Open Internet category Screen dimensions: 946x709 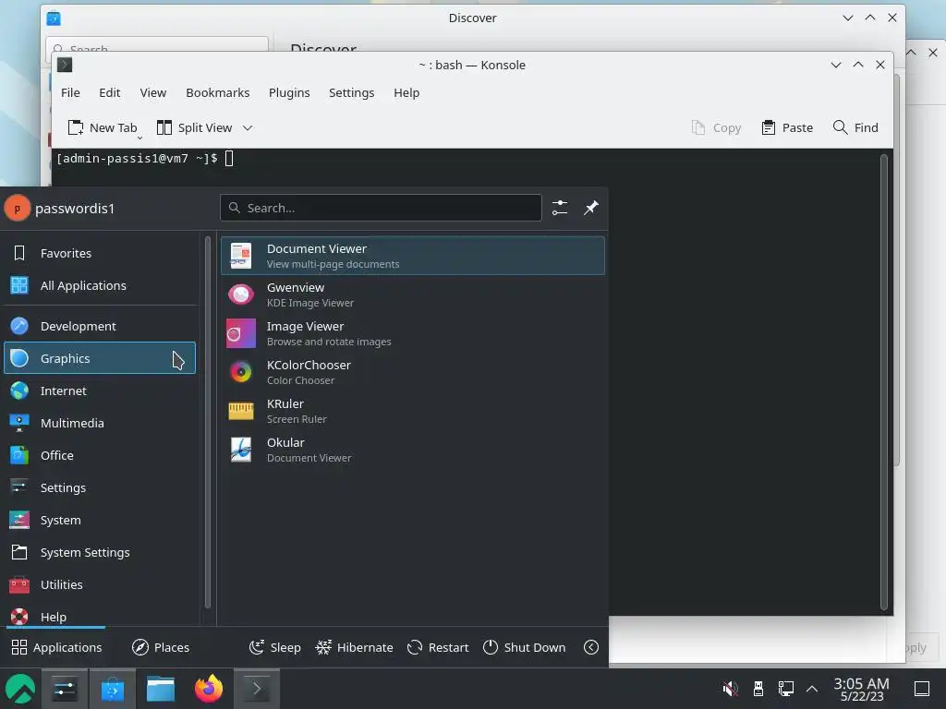coord(100,391)
